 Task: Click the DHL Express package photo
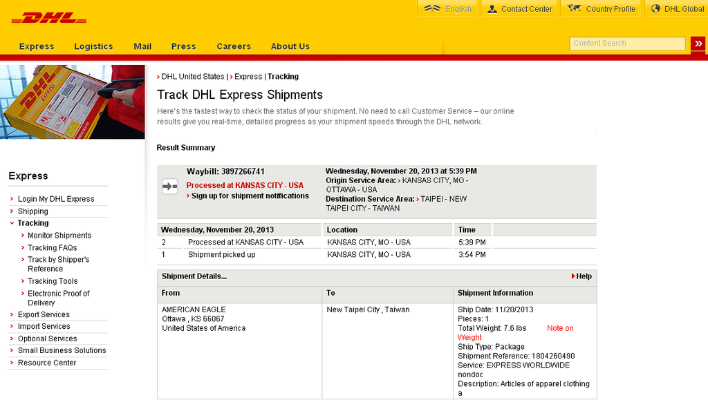tap(72, 102)
